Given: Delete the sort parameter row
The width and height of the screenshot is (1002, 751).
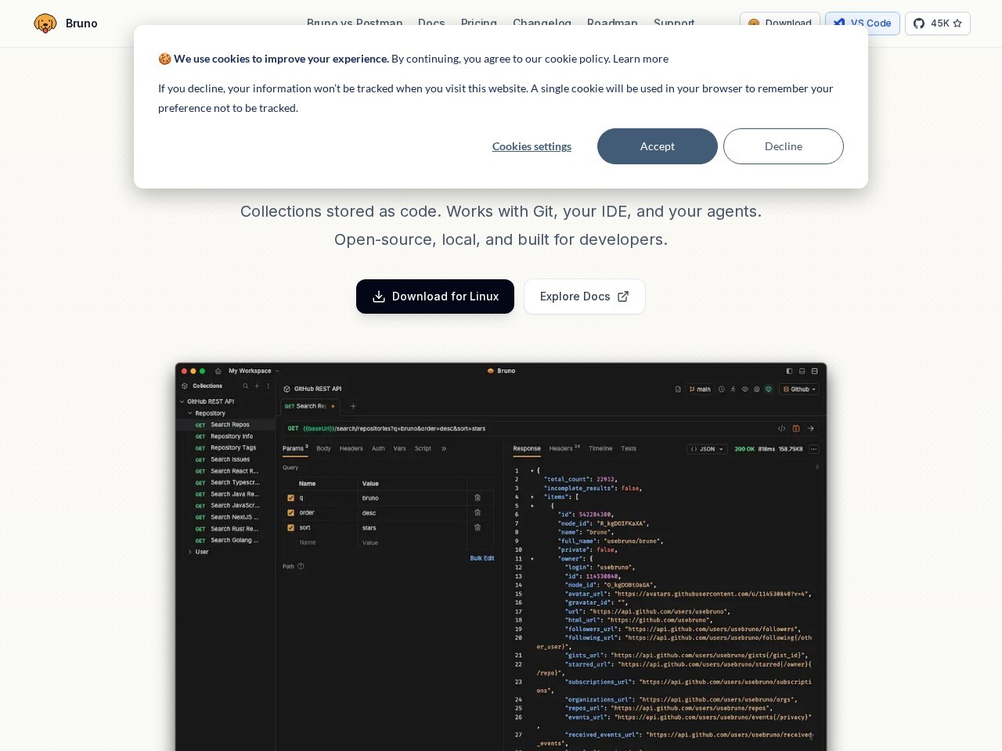Looking at the screenshot, I should coord(478,527).
